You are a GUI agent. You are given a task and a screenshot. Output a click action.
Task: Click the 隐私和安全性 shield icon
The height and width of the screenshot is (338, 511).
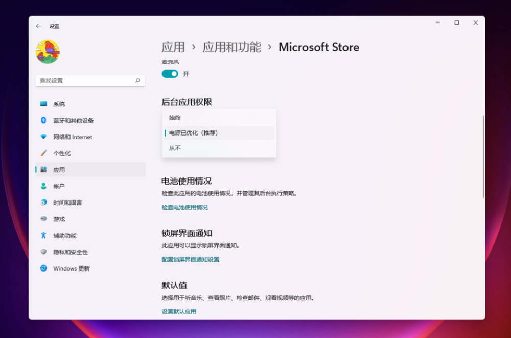point(43,252)
